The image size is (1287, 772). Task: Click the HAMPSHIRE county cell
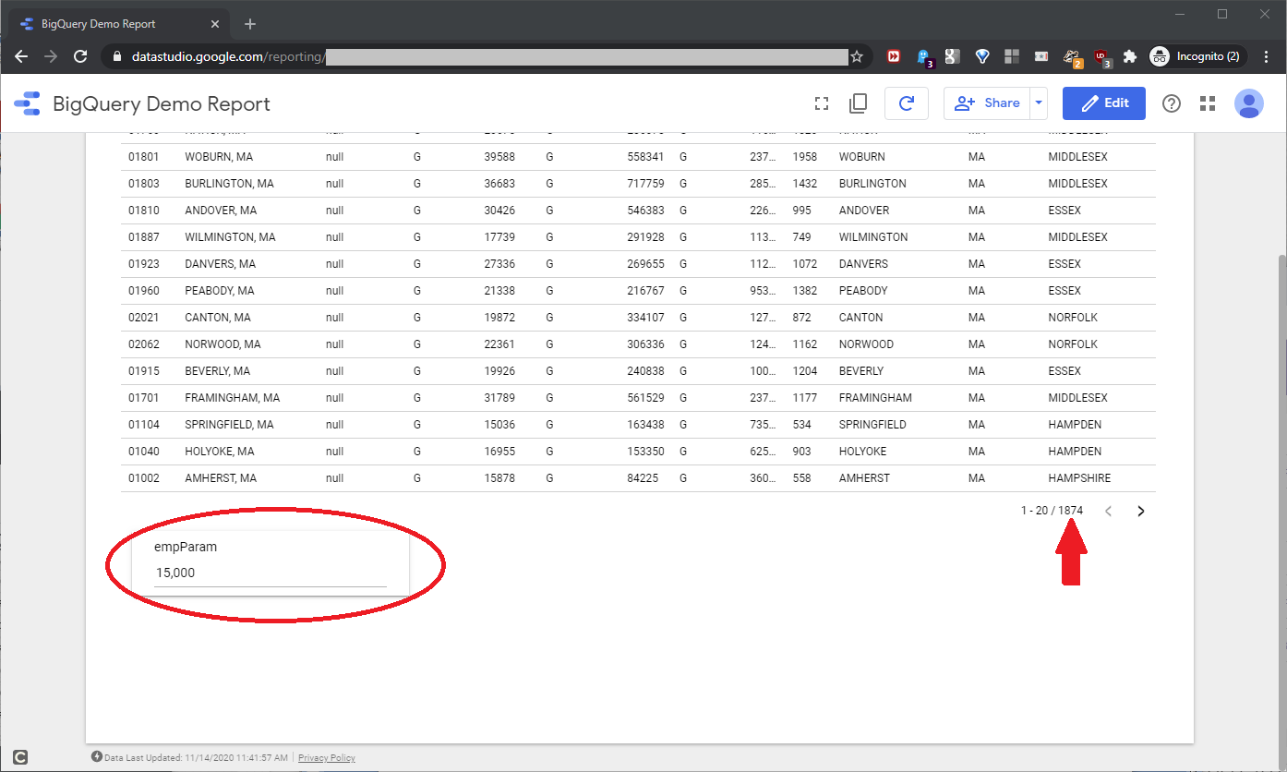[1079, 478]
